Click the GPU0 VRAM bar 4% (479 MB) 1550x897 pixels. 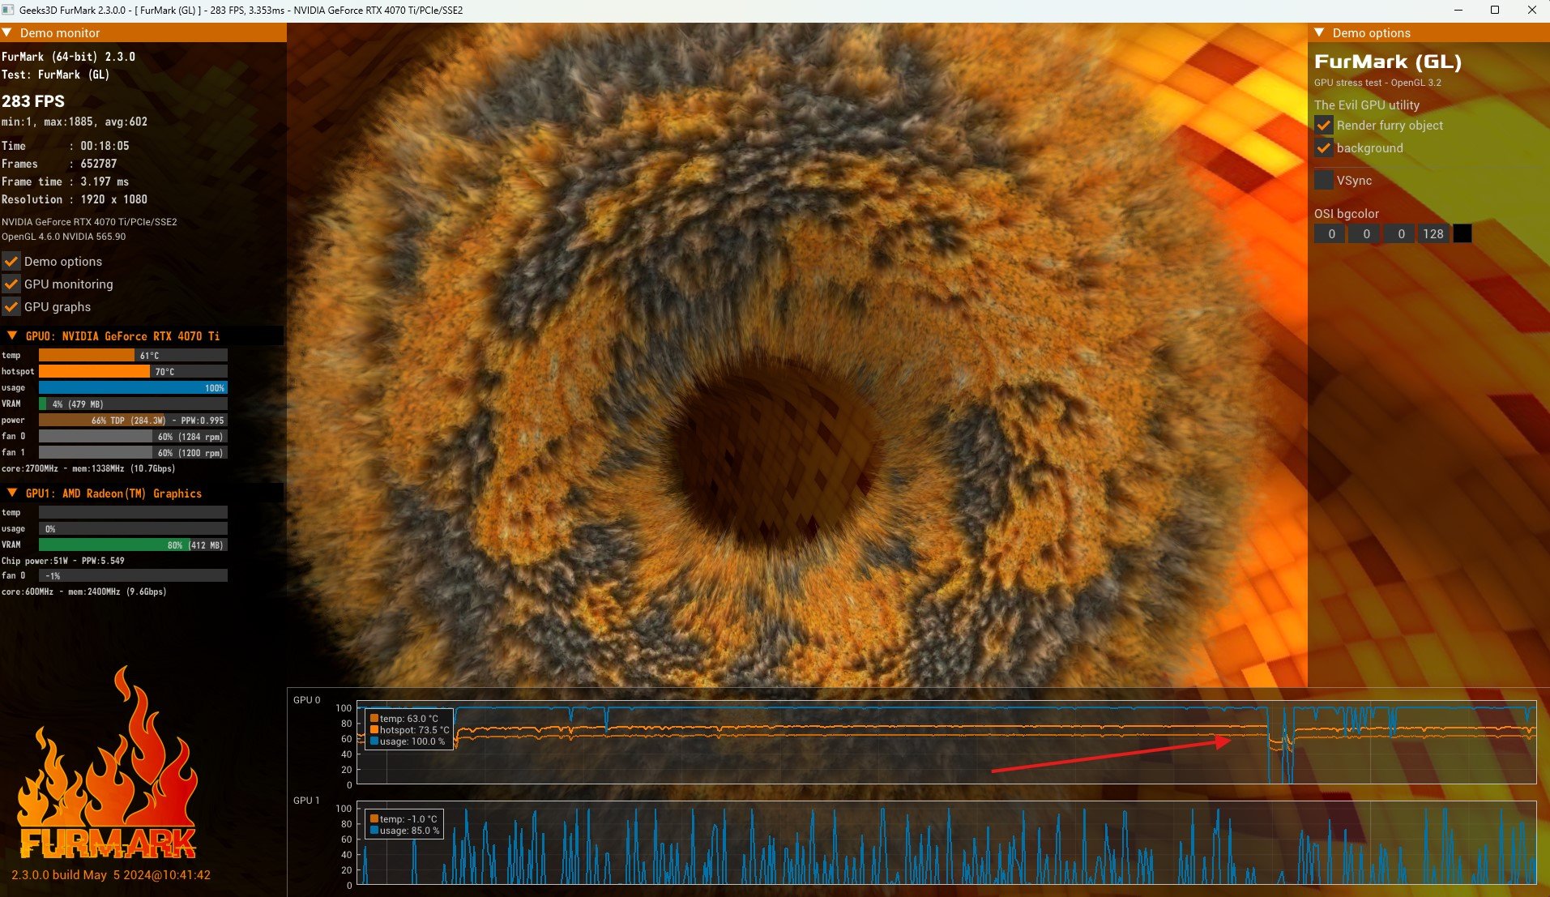pos(133,404)
